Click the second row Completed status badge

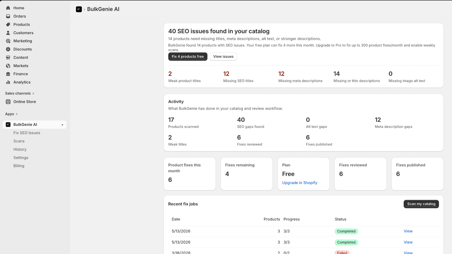coord(346,242)
